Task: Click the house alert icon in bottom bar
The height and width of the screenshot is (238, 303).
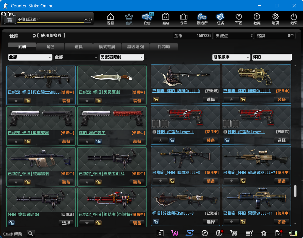Action: (264, 233)
